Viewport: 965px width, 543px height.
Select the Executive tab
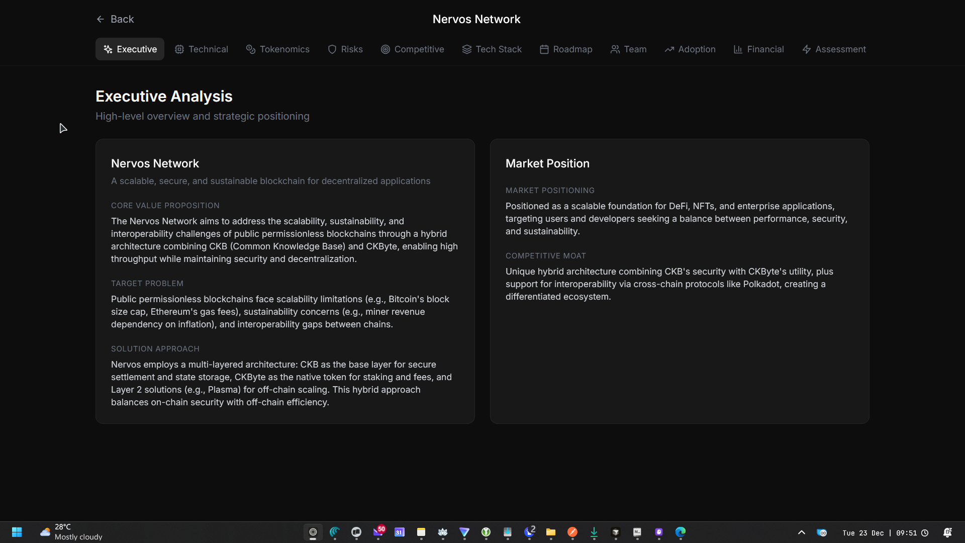(x=130, y=49)
